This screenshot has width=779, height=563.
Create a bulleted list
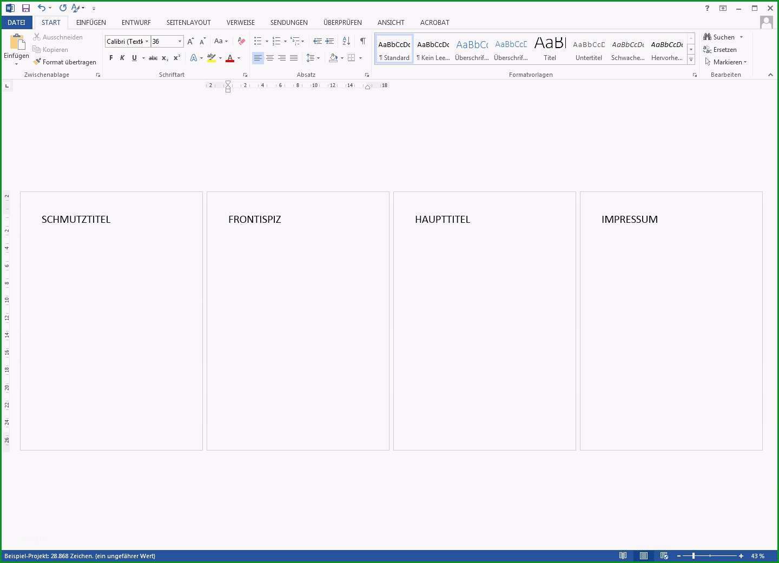click(x=258, y=41)
